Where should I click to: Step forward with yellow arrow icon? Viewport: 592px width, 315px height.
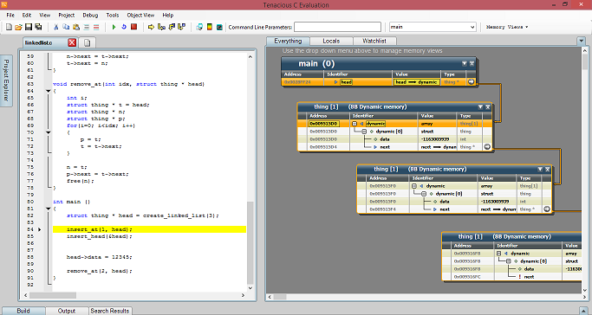pos(151,27)
